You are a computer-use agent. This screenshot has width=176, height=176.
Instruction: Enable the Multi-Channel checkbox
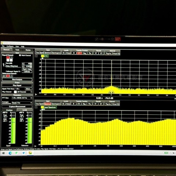point(20,55)
